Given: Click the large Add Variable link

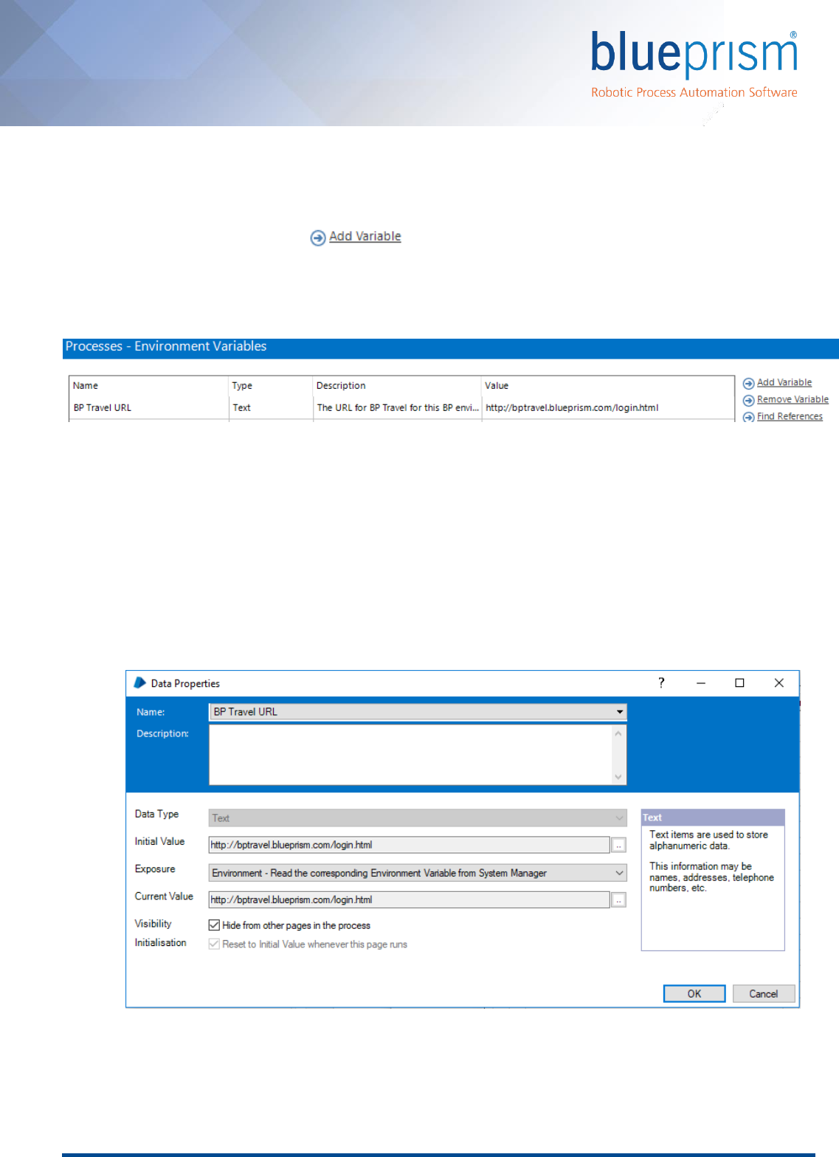Looking at the screenshot, I should click(x=365, y=236).
